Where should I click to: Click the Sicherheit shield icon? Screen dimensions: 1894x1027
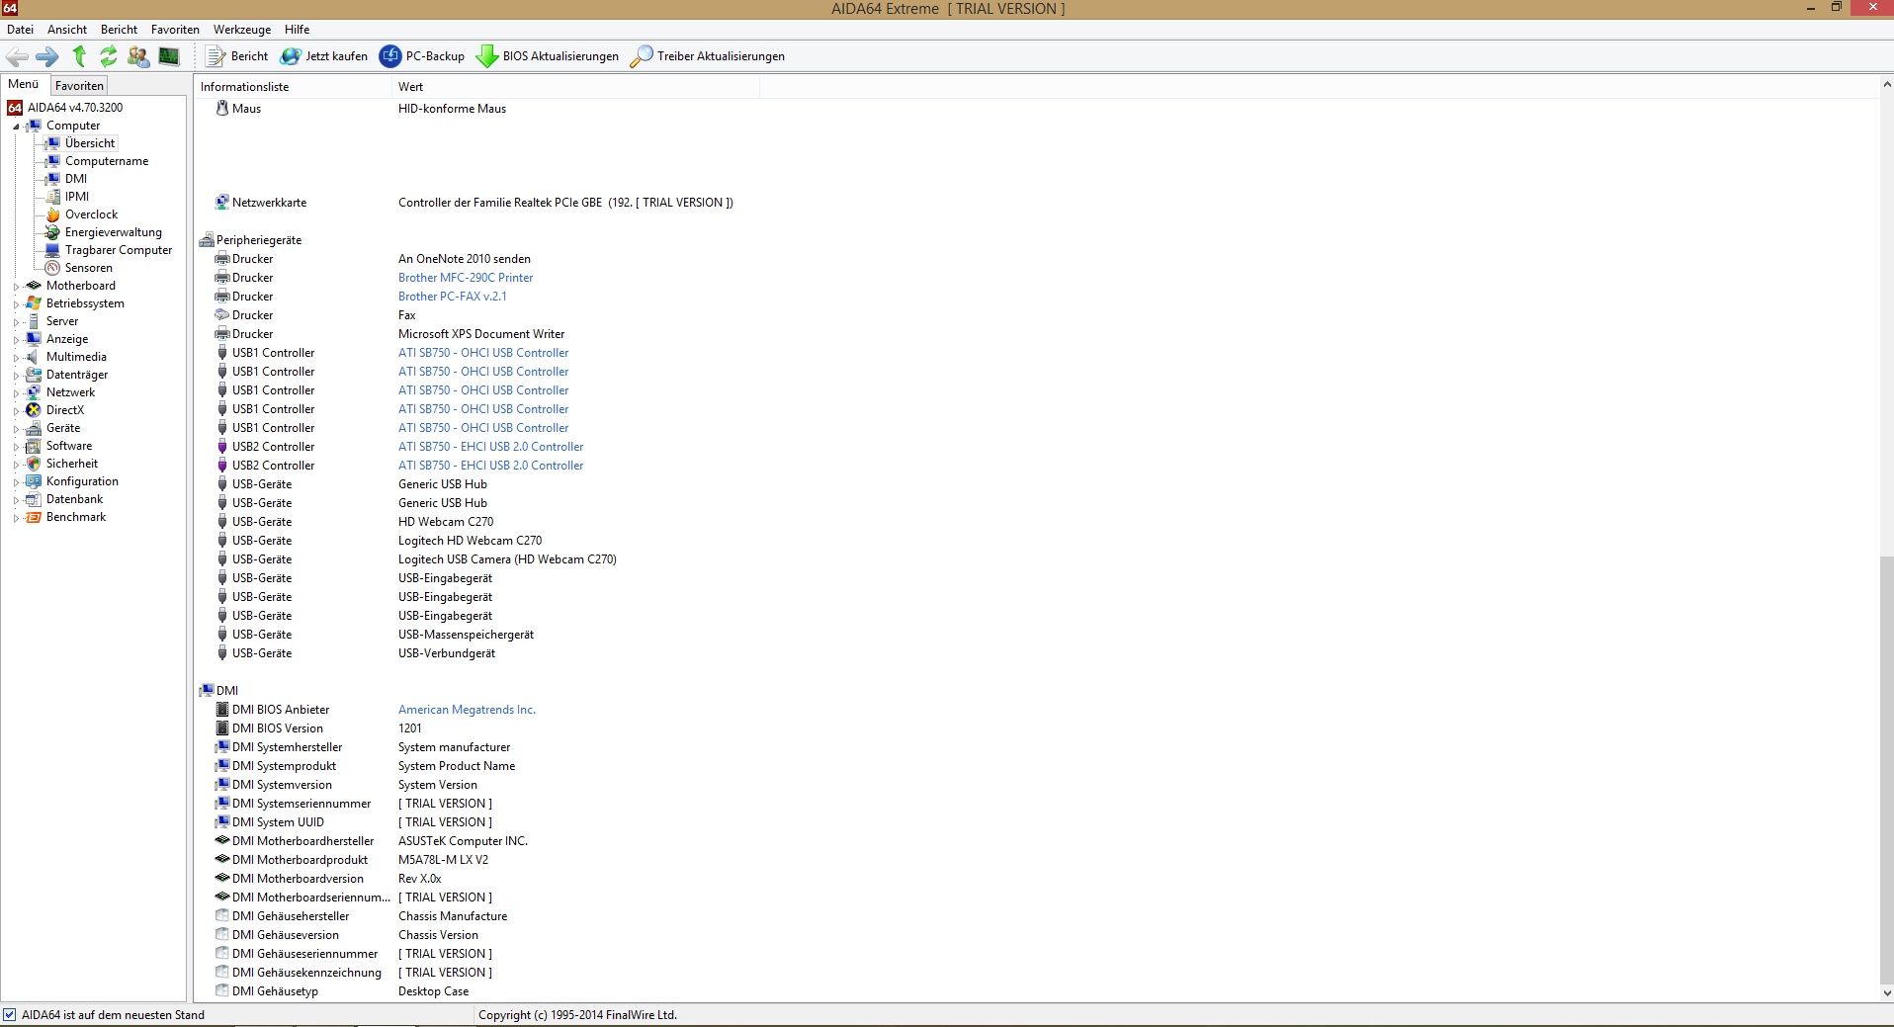[34, 464]
